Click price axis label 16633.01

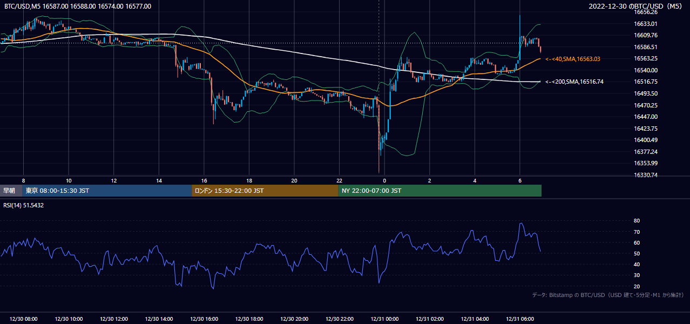(645, 24)
